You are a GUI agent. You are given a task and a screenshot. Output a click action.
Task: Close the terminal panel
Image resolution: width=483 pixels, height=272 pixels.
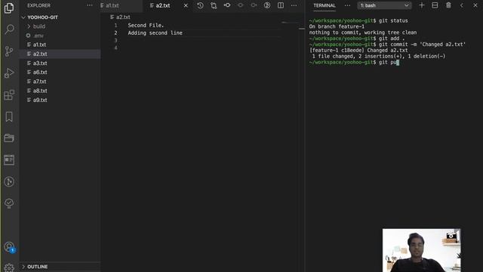pos(475,5)
